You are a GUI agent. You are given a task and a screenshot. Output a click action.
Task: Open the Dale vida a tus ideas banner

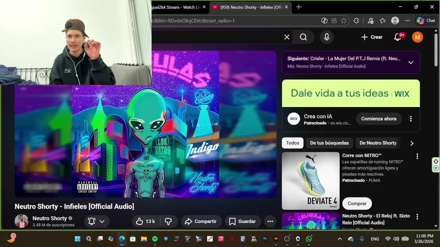tap(351, 93)
